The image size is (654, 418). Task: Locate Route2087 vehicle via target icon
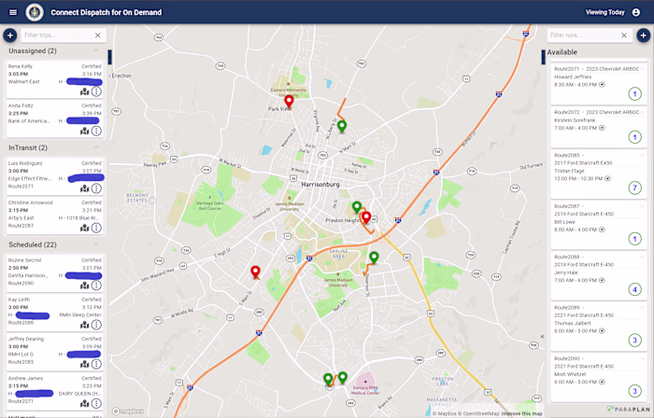point(602,230)
